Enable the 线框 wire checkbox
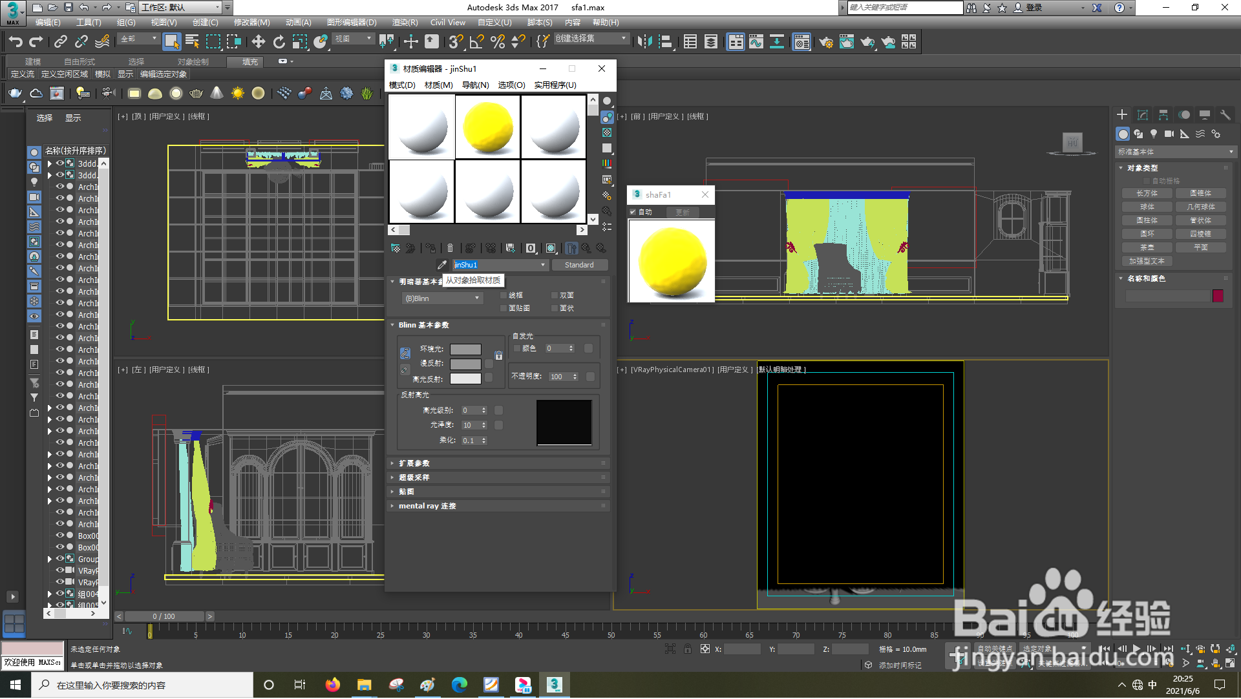 click(x=504, y=296)
